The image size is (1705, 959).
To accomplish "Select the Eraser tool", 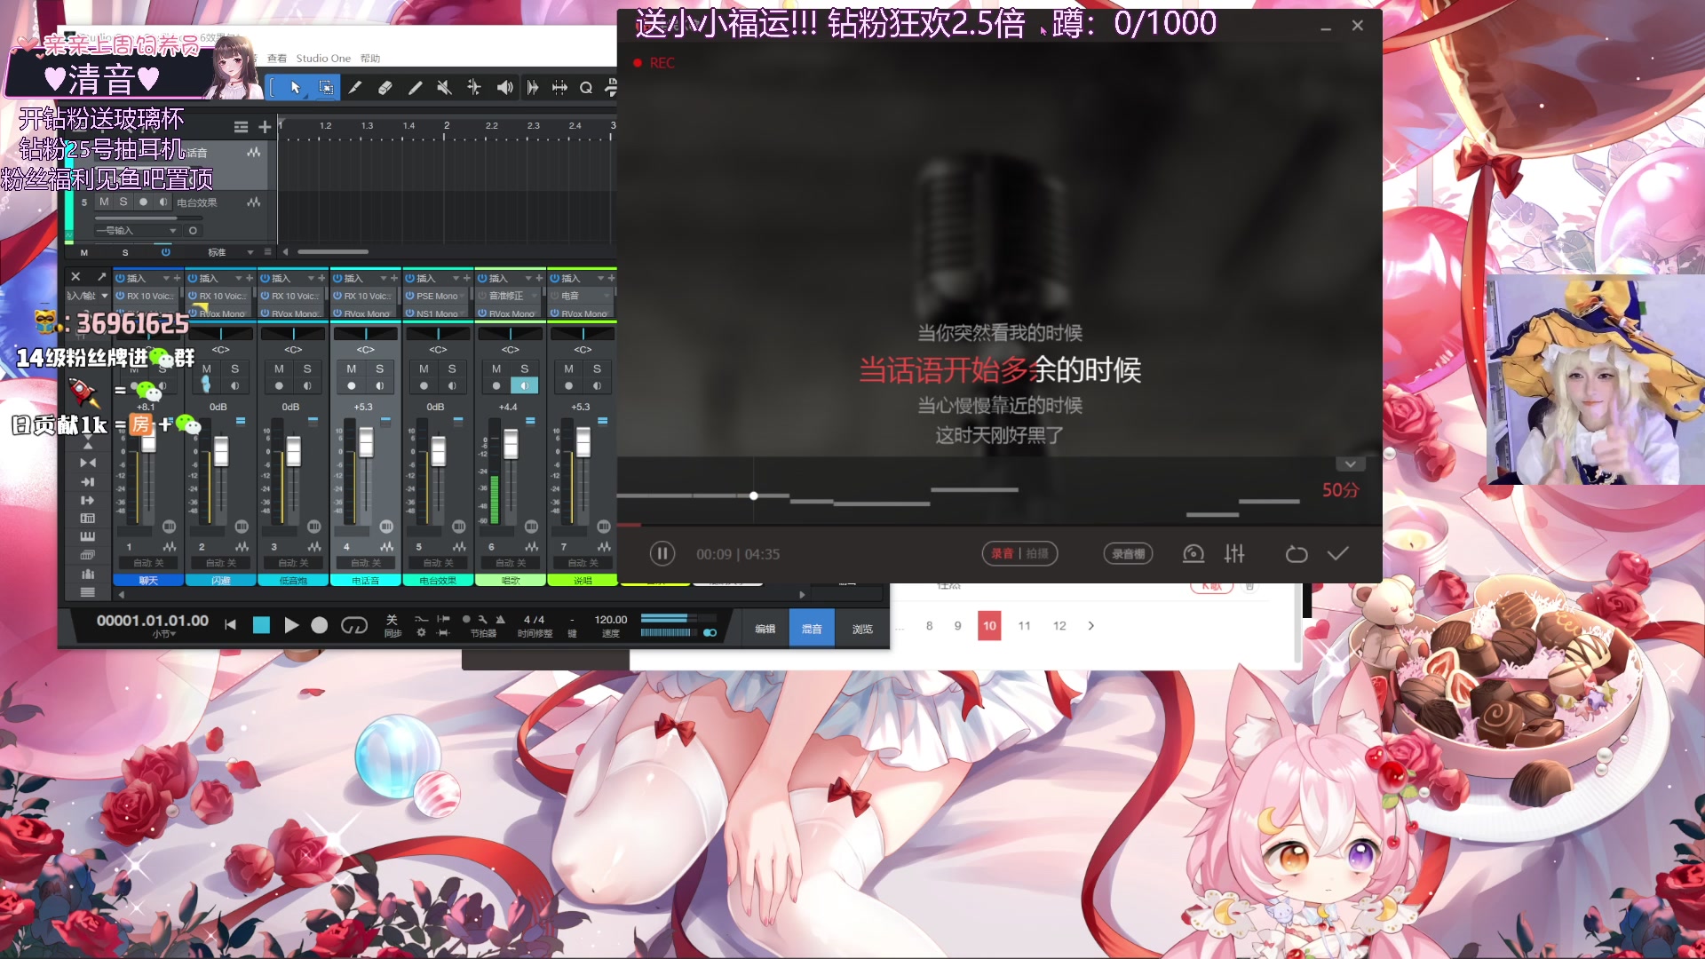I will (x=385, y=87).
